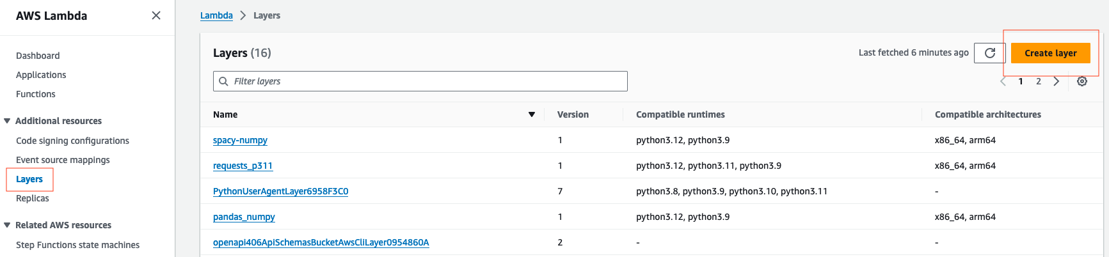
Task: Open the requests_p311 layer link
Action: click(x=243, y=166)
